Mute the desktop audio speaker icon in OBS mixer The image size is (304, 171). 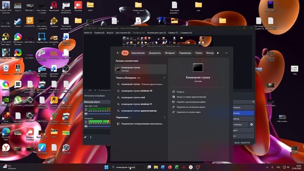pyautogui.click(x=86, y=114)
